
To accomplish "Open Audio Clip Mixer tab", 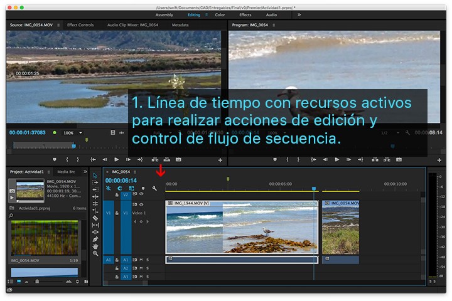I will (132, 25).
